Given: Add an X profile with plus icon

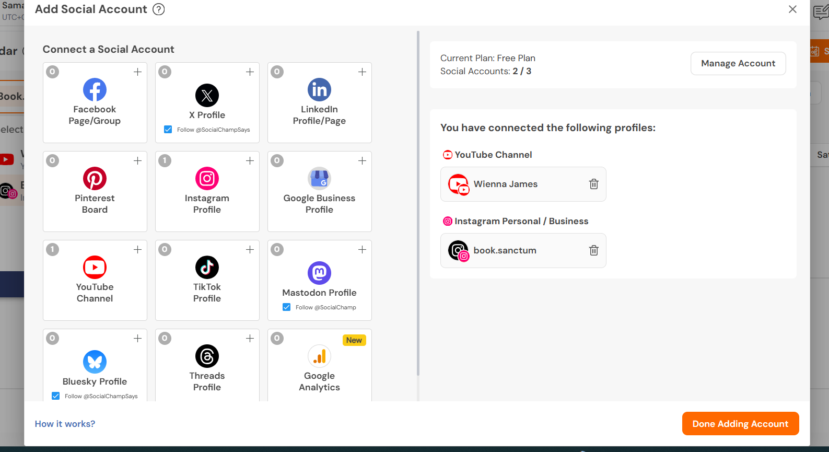Looking at the screenshot, I should point(250,72).
